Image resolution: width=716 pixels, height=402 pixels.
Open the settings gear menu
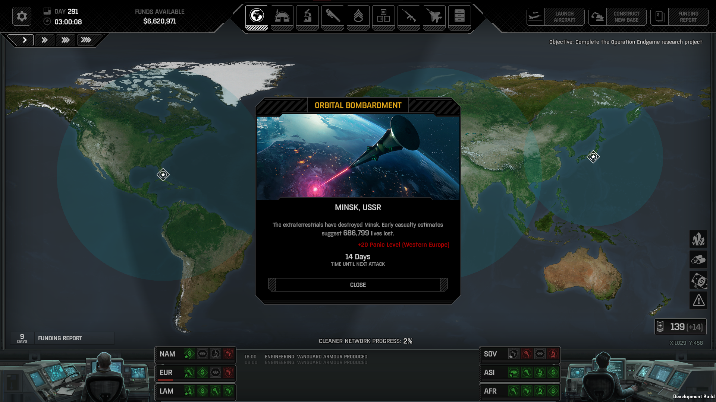(22, 16)
